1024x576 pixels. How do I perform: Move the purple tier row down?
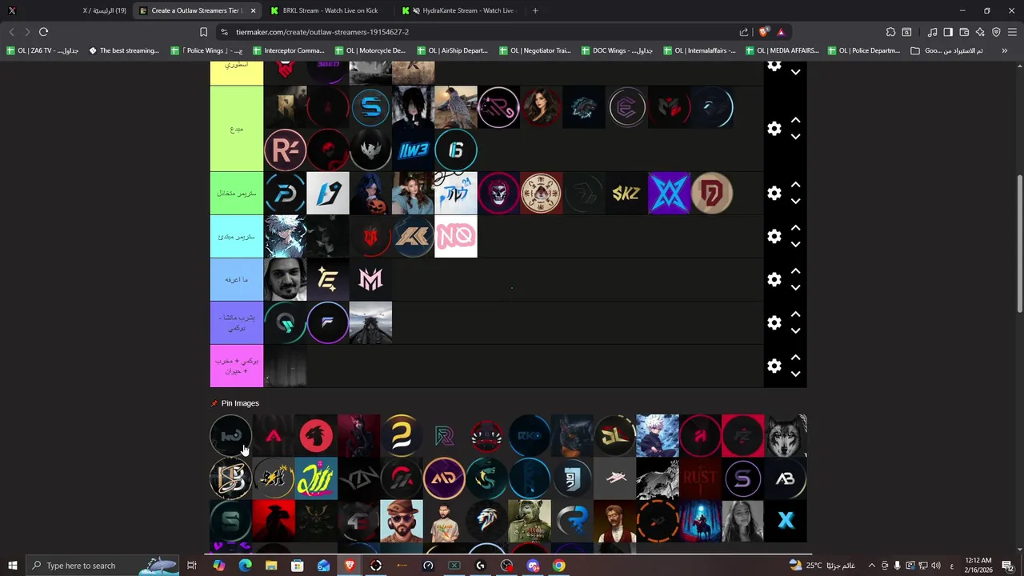click(795, 331)
